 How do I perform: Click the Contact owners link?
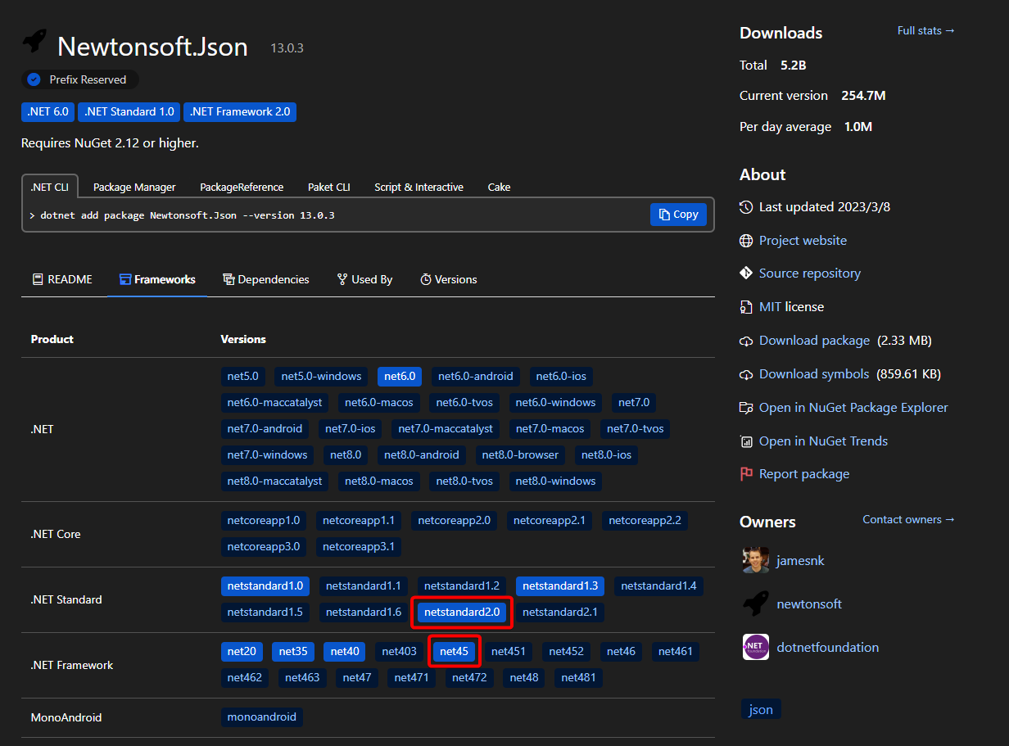tap(908, 519)
